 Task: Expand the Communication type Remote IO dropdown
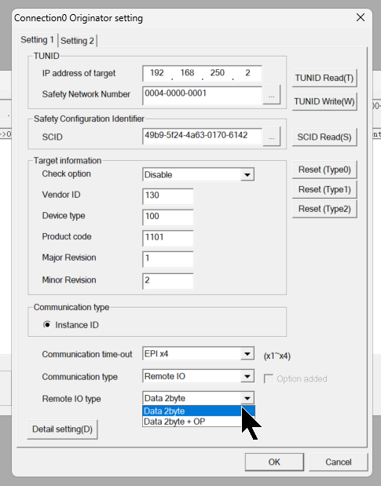[x=247, y=376]
